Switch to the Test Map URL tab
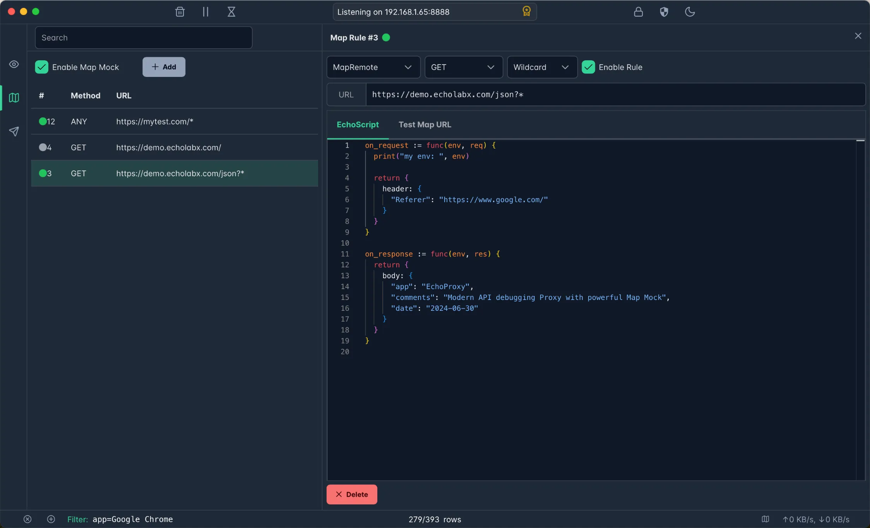 [425, 124]
